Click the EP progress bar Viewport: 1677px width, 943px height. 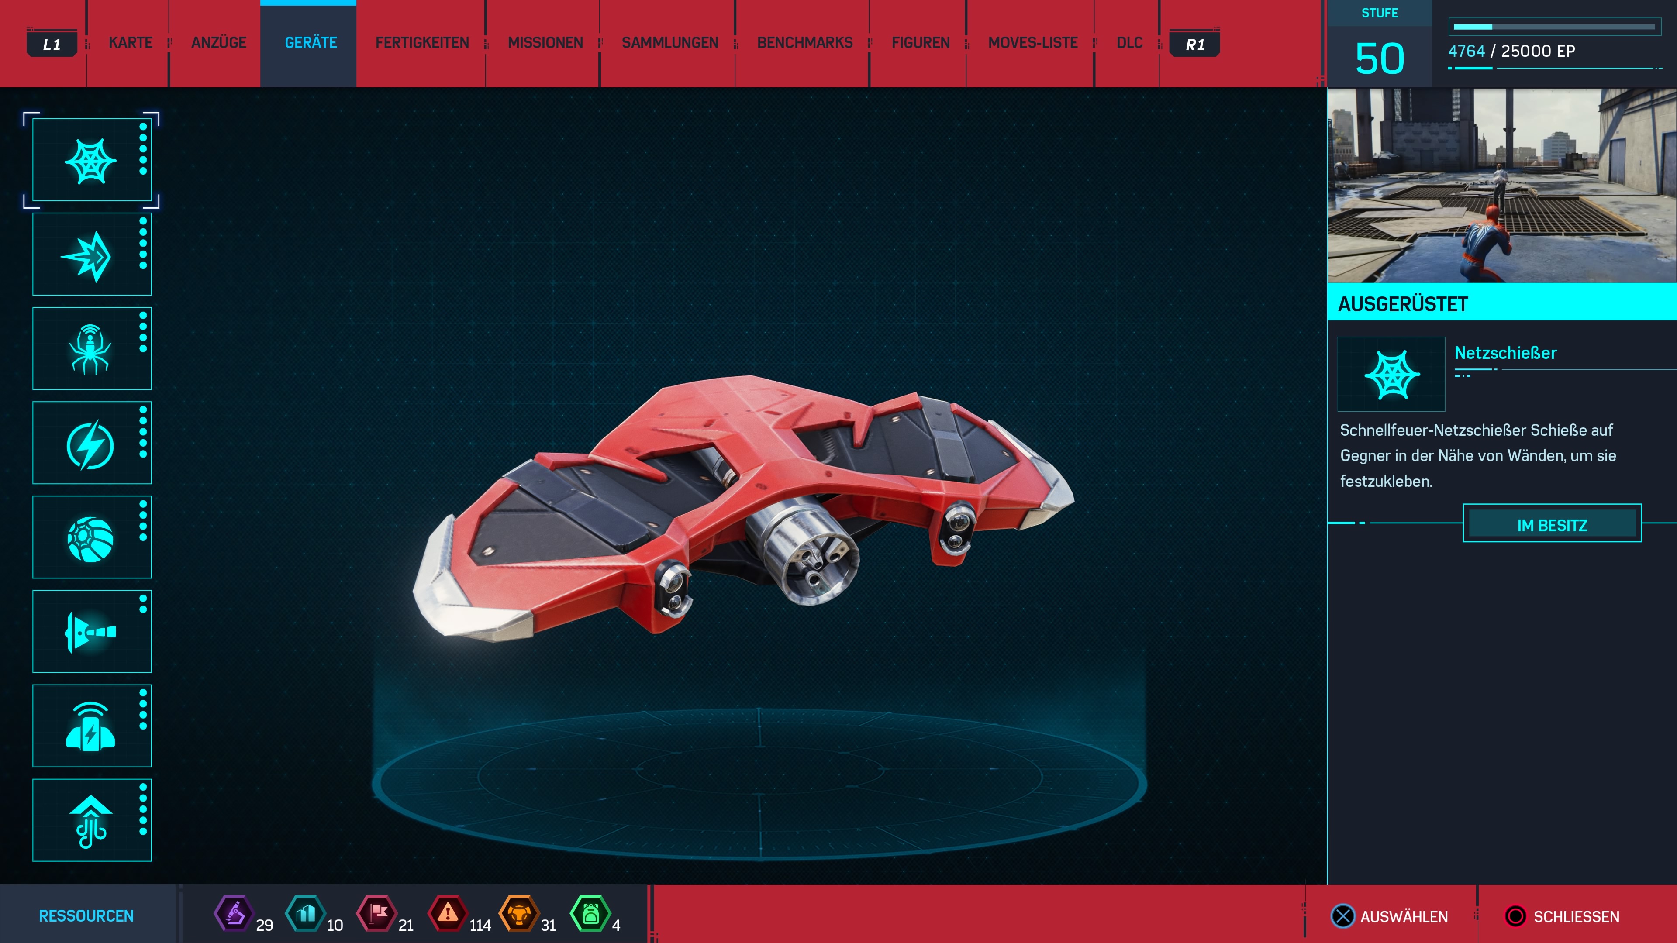tap(1554, 27)
